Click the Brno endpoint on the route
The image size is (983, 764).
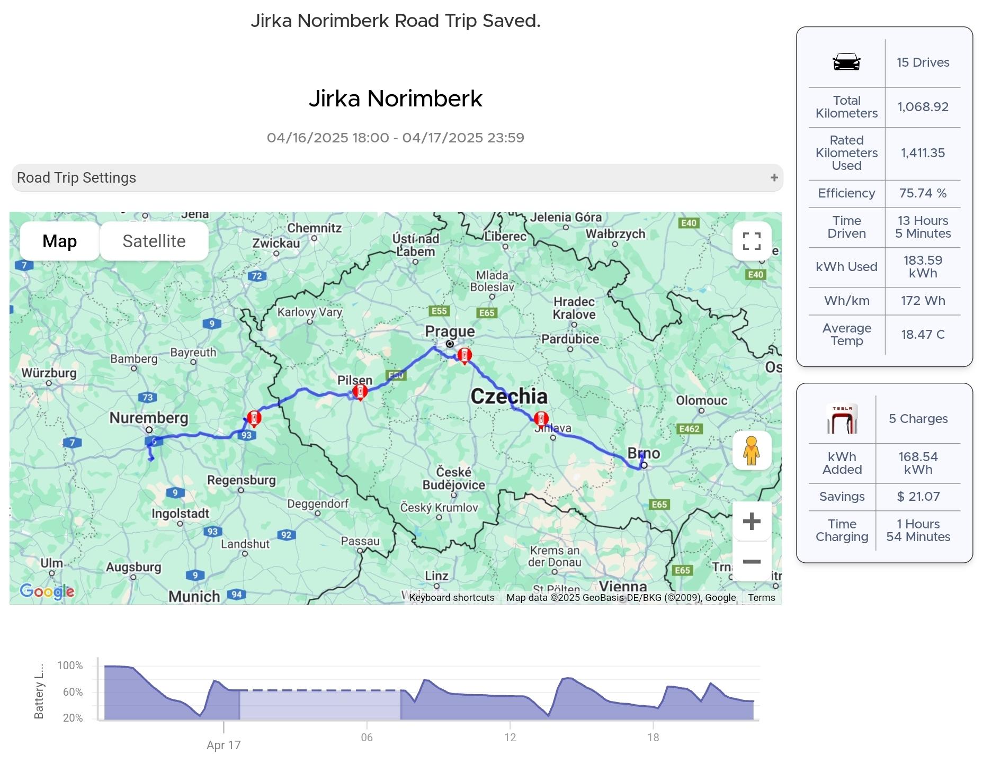point(644,465)
